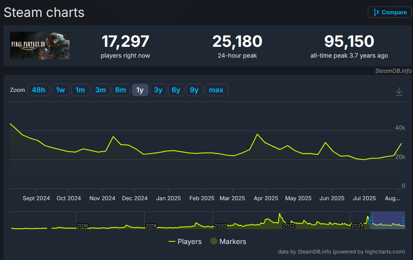The image size is (413, 260).
Task: Set chart zoom to 48h
Action: [39, 90]
